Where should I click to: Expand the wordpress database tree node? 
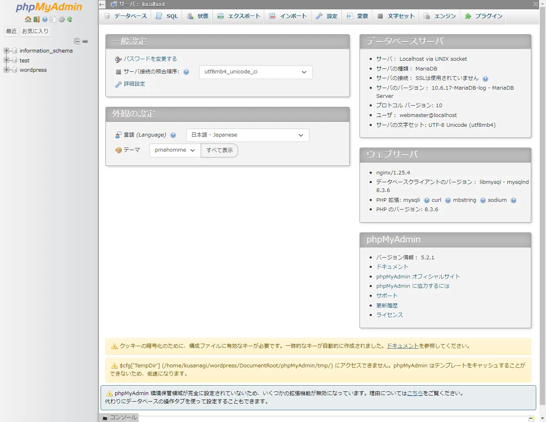point(7,70)
